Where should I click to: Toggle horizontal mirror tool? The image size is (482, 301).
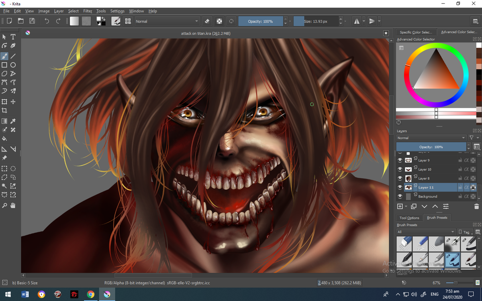coord(356,21)
